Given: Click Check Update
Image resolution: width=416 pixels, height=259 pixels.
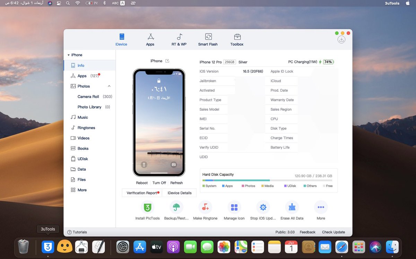Looking at the screenshot, I should click(333, 232).
